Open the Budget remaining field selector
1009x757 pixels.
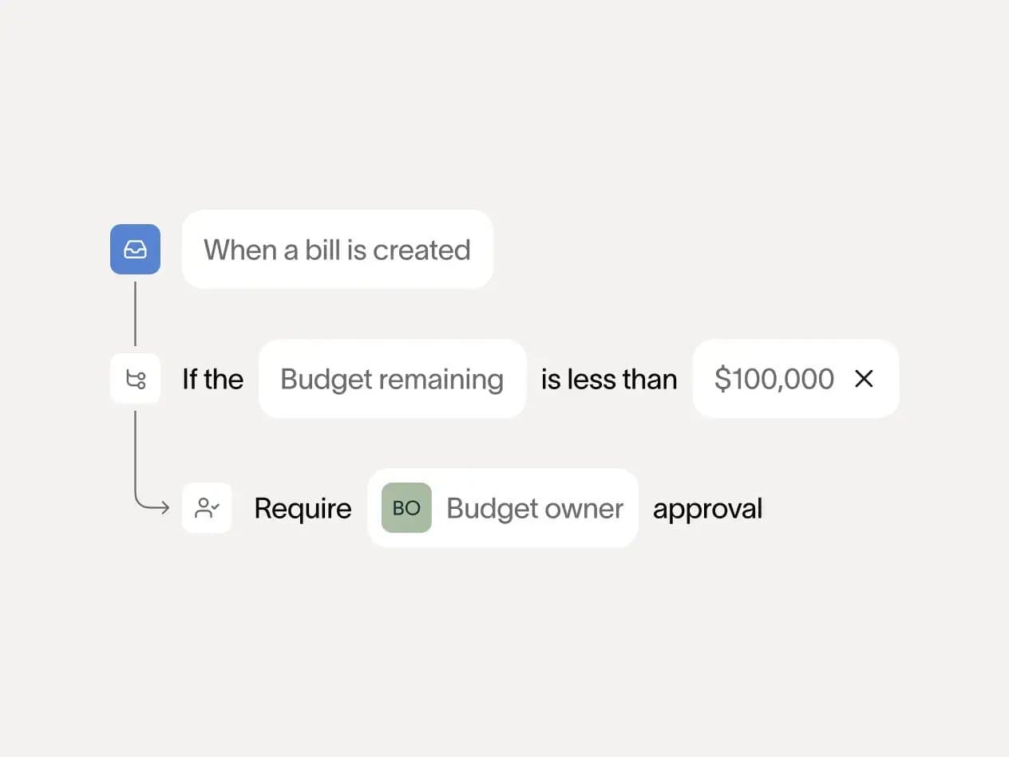click(391, 378)
